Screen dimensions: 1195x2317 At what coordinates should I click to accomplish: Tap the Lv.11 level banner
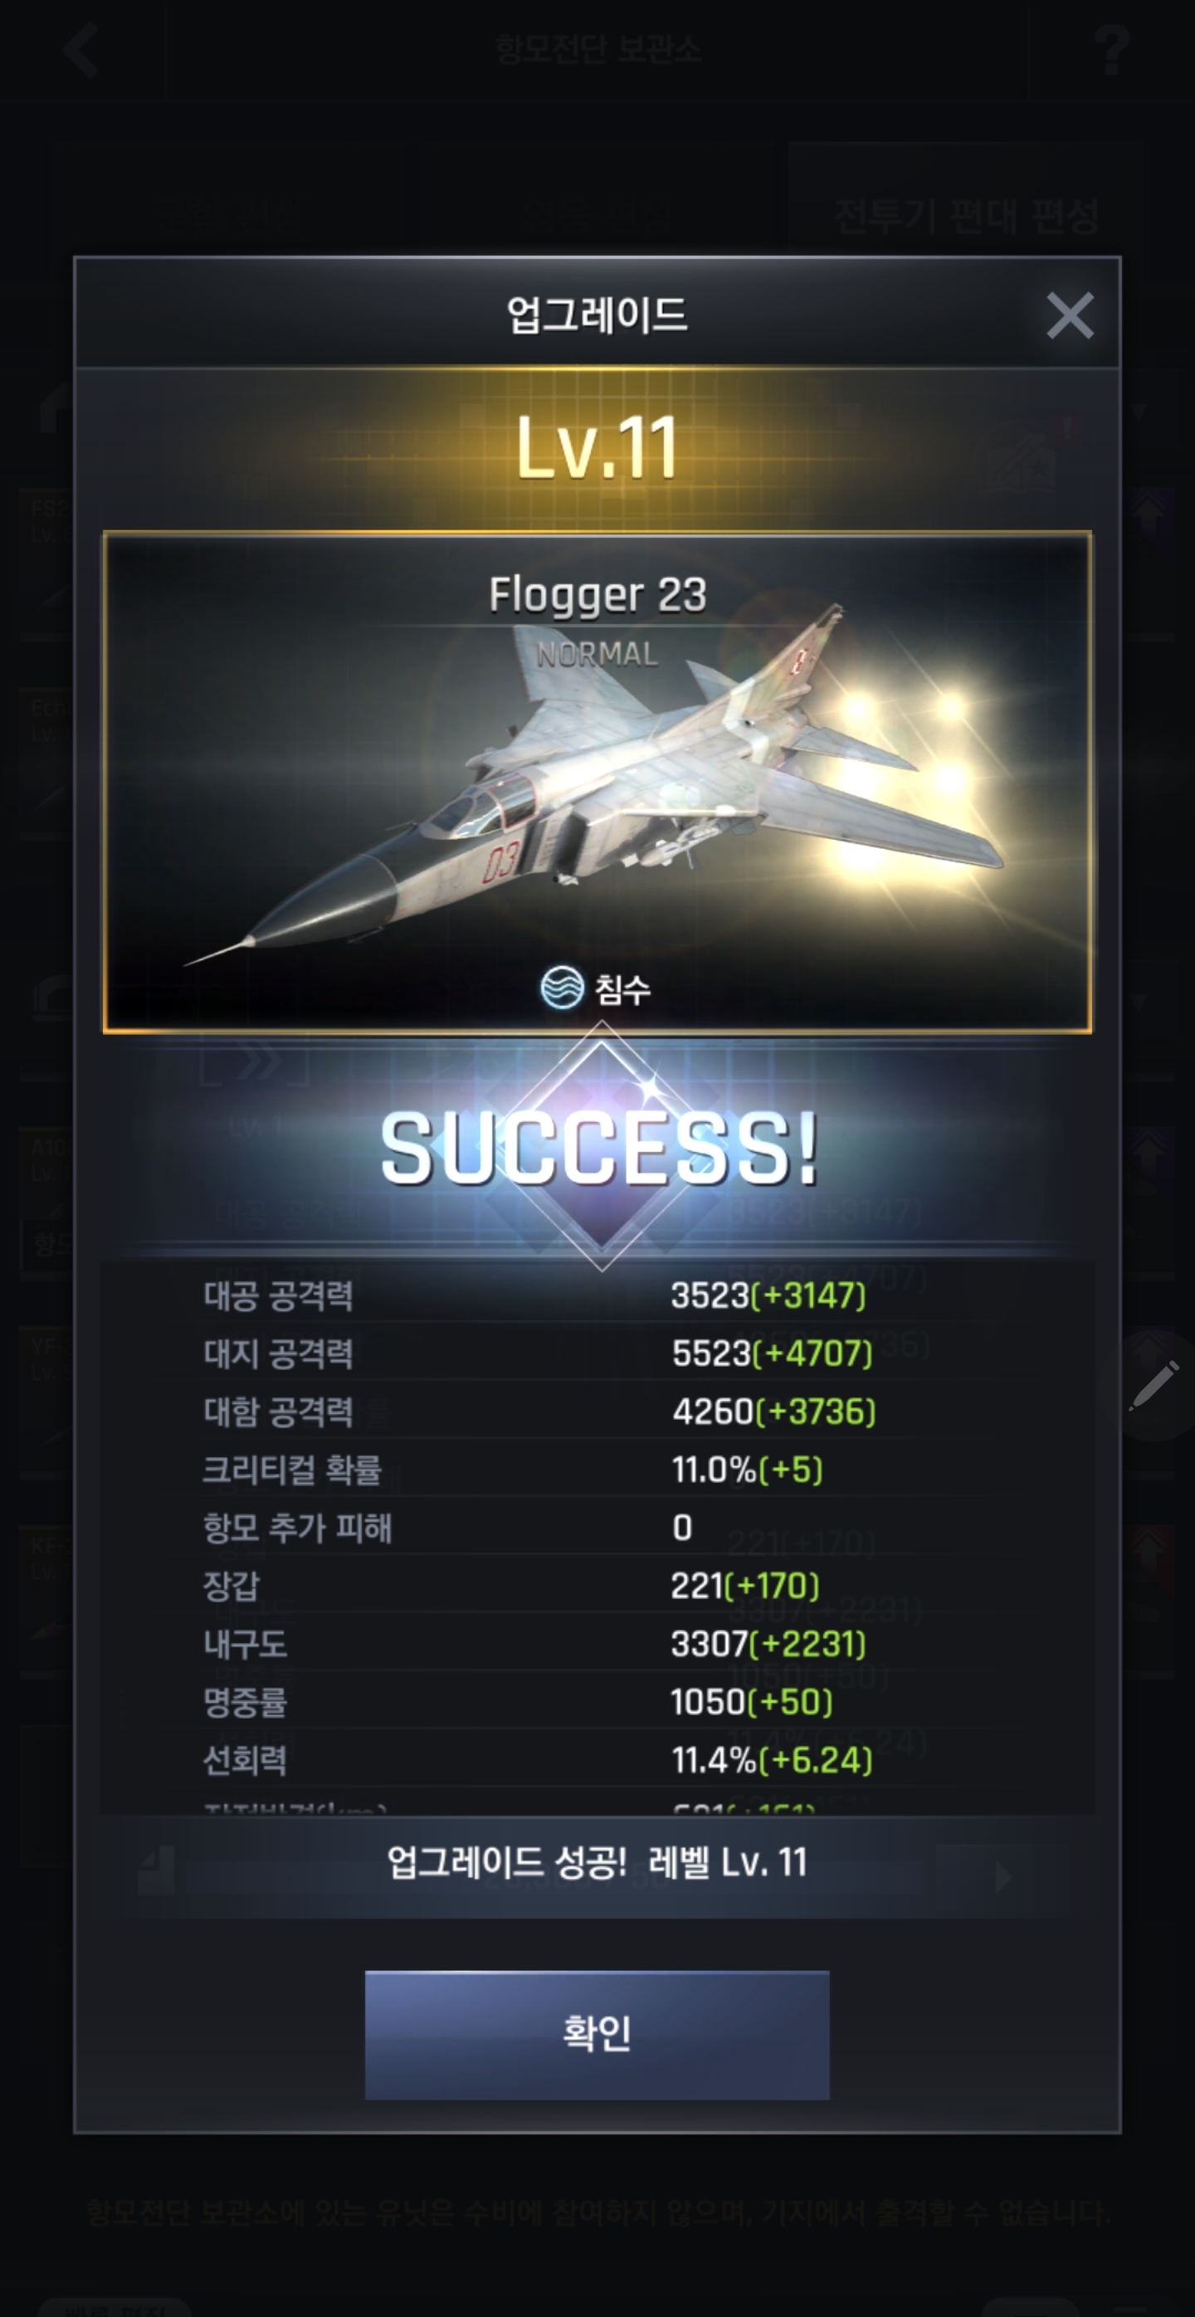597,447
